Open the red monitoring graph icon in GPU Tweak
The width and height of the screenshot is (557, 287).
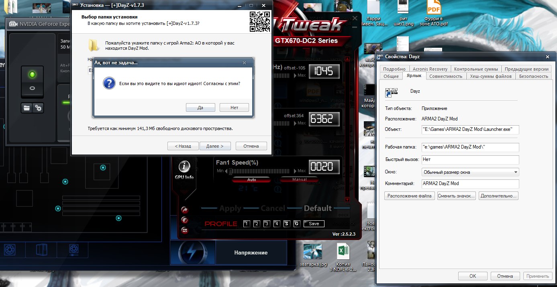coord(185,230)
